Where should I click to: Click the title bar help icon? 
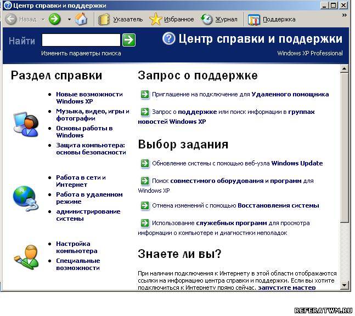click(x=8, y=5)
